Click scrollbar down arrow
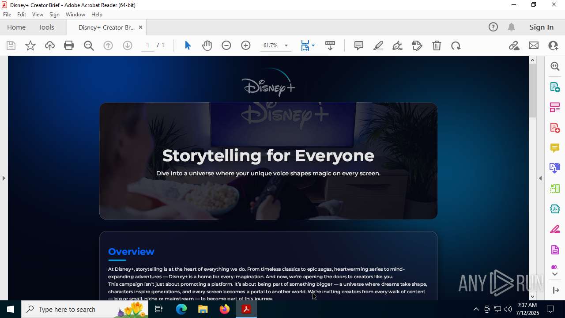 [533, 296]
